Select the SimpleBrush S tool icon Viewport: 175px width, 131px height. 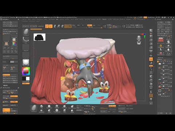point(161,46)
